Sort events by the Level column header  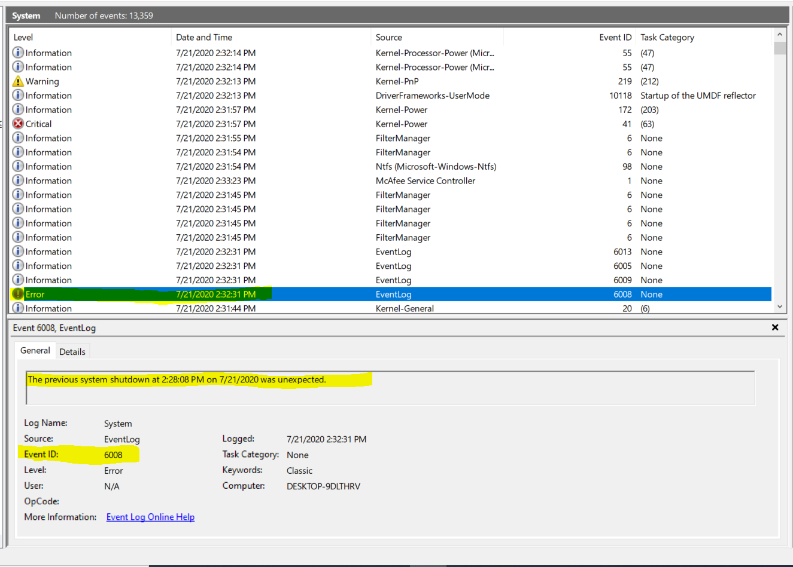tap(90, 37)
